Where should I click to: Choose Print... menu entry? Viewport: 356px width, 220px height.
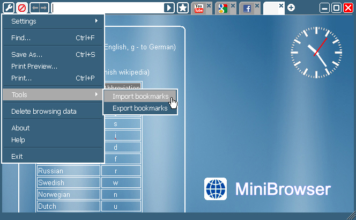click(53, 78)
